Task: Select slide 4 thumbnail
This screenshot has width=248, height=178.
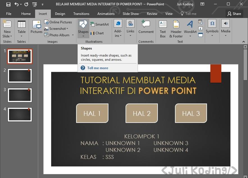Action: (x=20, y=114)
